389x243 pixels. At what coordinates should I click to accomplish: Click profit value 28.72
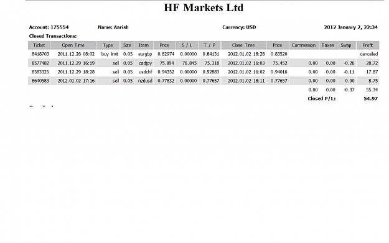372,63
